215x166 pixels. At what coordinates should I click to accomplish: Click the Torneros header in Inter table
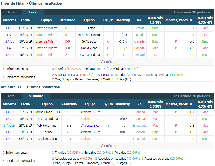(x=9, y=20)
